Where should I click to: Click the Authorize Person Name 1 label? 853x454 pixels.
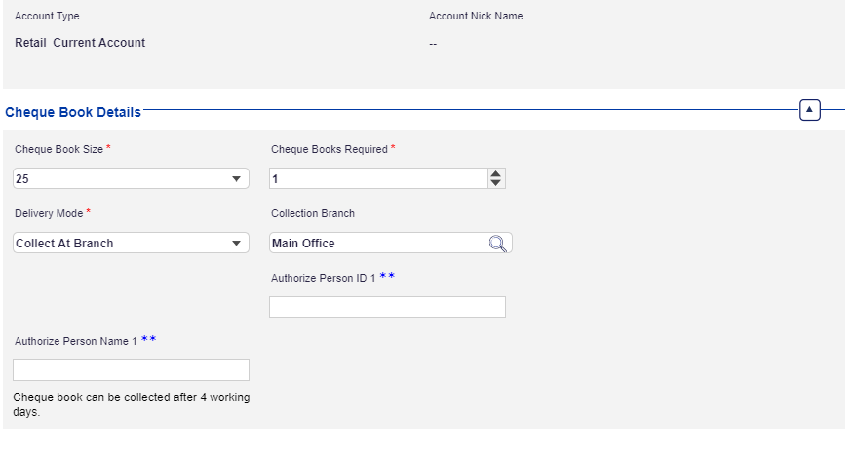click(76, 341)
